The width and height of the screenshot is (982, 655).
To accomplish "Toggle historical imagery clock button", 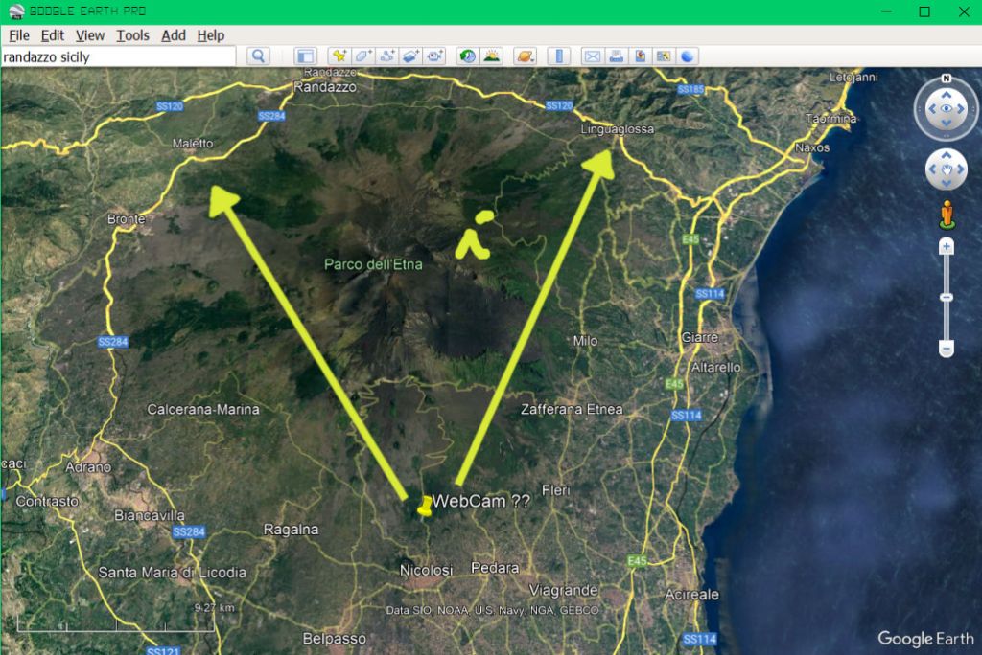I will [x=467, y=56].
